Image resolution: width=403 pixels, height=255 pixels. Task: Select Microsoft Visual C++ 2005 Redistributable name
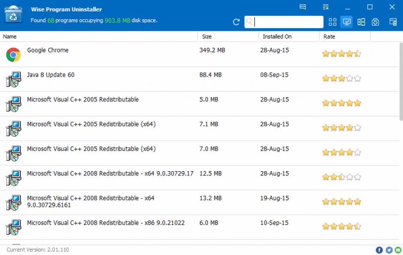coord(83,100)
